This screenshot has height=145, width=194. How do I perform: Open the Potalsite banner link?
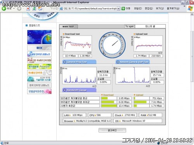click(x=39, y=67)
